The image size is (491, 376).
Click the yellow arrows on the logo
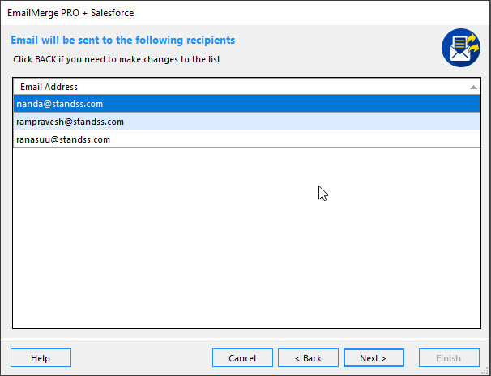[473, 44]
